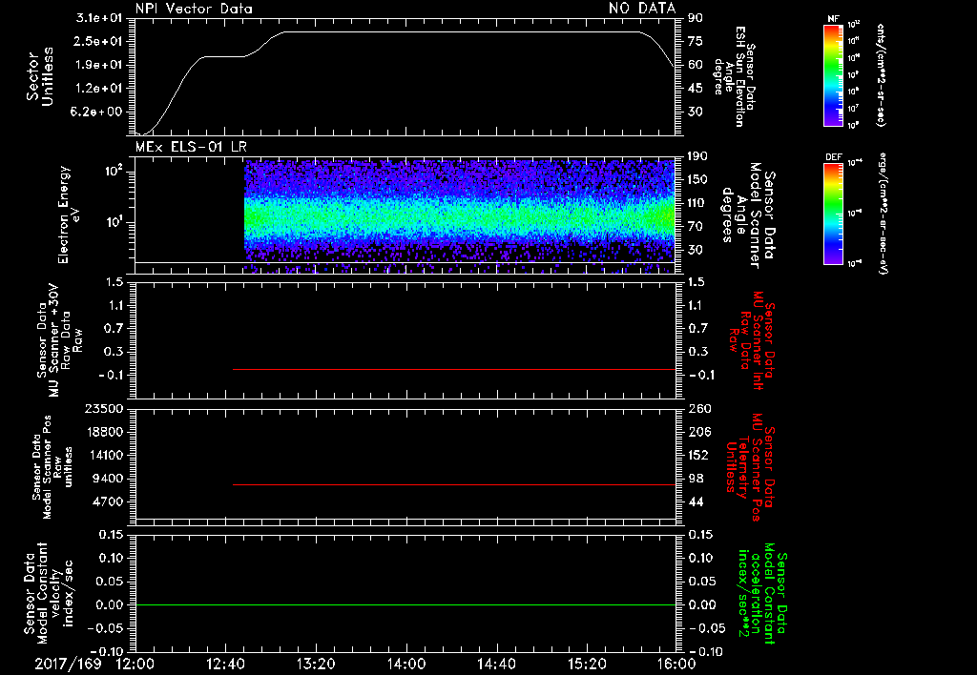The image size is (977, 675).
Task: Select the 14:00 time axis label
Action: tap(406, 664)
